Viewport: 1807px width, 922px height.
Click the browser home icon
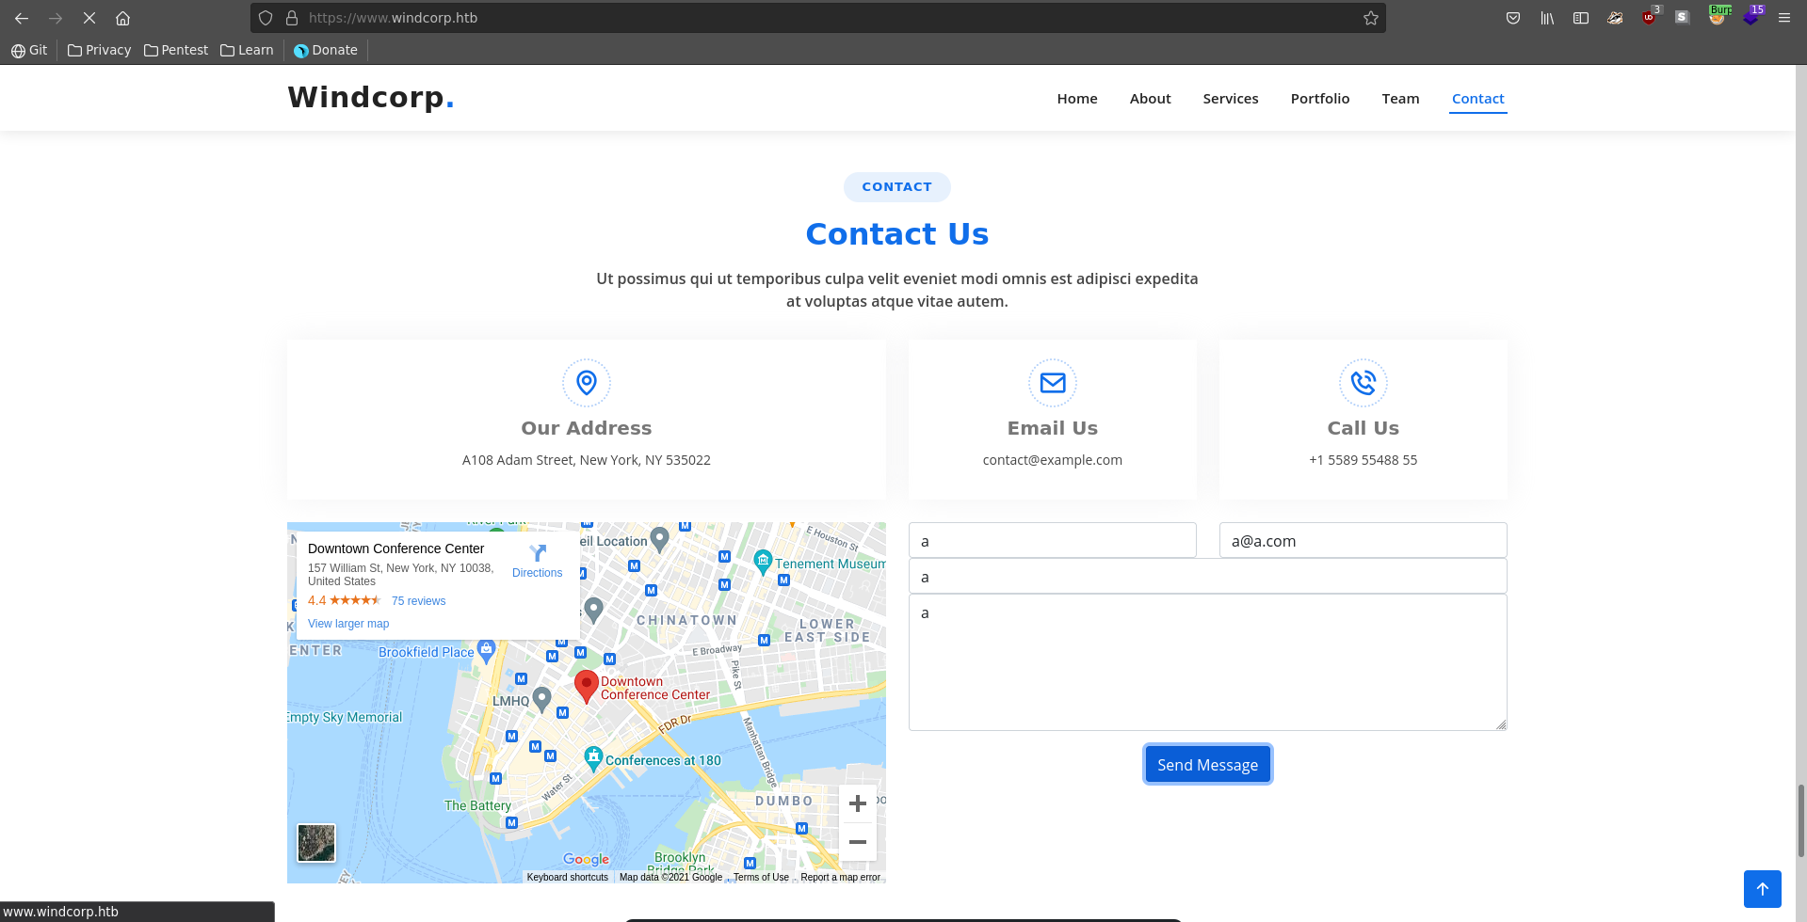pyautogui.click(x=122, y=18)
